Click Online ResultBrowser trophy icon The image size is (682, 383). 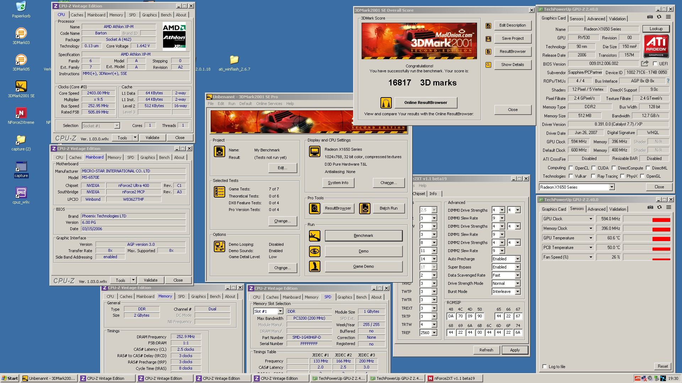coord(386,103)
